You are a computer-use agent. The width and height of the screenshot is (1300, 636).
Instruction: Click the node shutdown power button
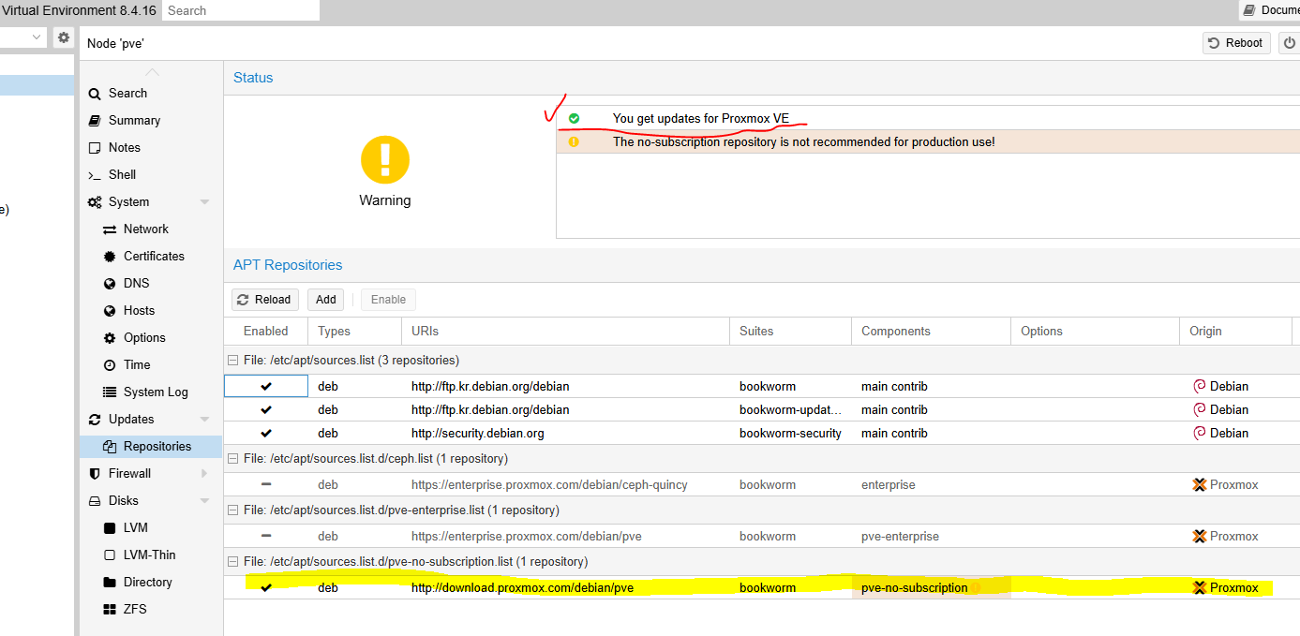(1290, 43)
